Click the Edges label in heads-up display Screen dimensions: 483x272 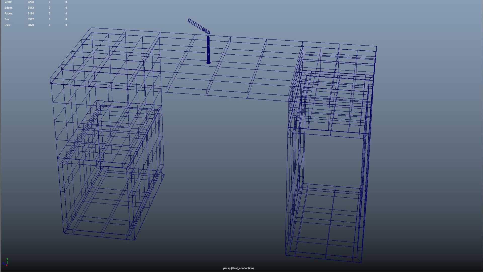pyautogui.click(x=9, y=8)
